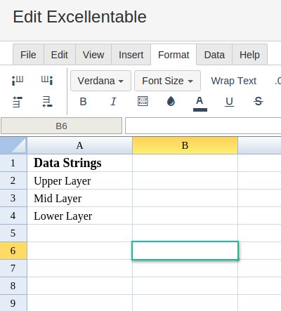The height and width of the screenshot is (311, 281).
Task: Click the formula bar input field
Action: [x=203, y=126]
